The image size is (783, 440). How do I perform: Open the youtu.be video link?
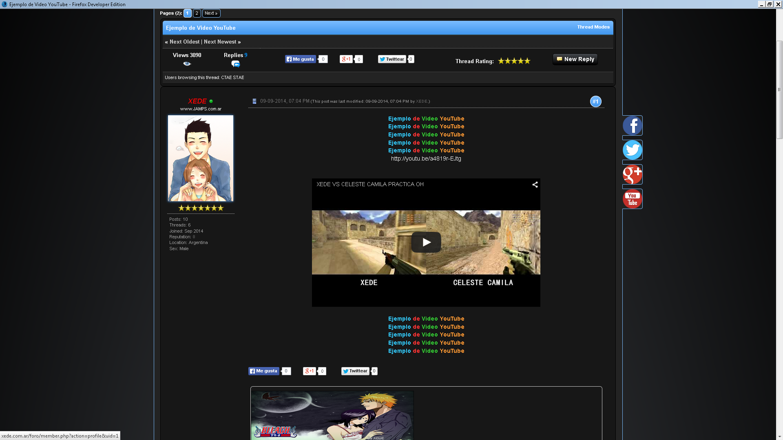426,158
